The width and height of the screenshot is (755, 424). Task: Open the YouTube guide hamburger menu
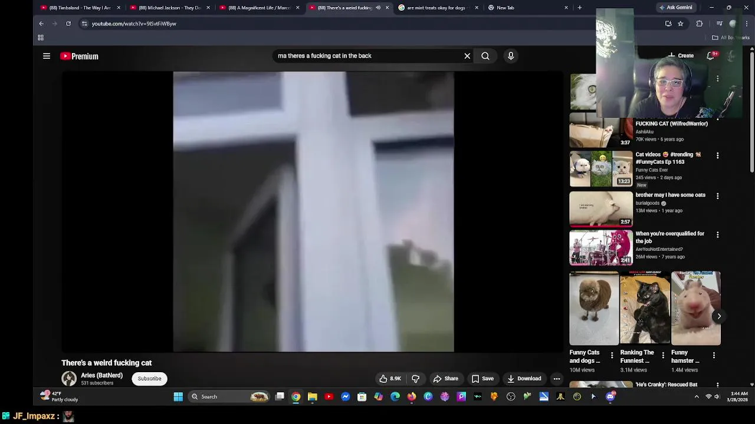[47, 56]
